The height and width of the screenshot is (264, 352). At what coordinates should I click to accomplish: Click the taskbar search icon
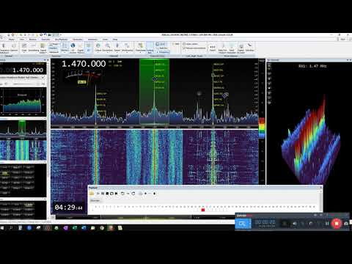coord(11,228)
